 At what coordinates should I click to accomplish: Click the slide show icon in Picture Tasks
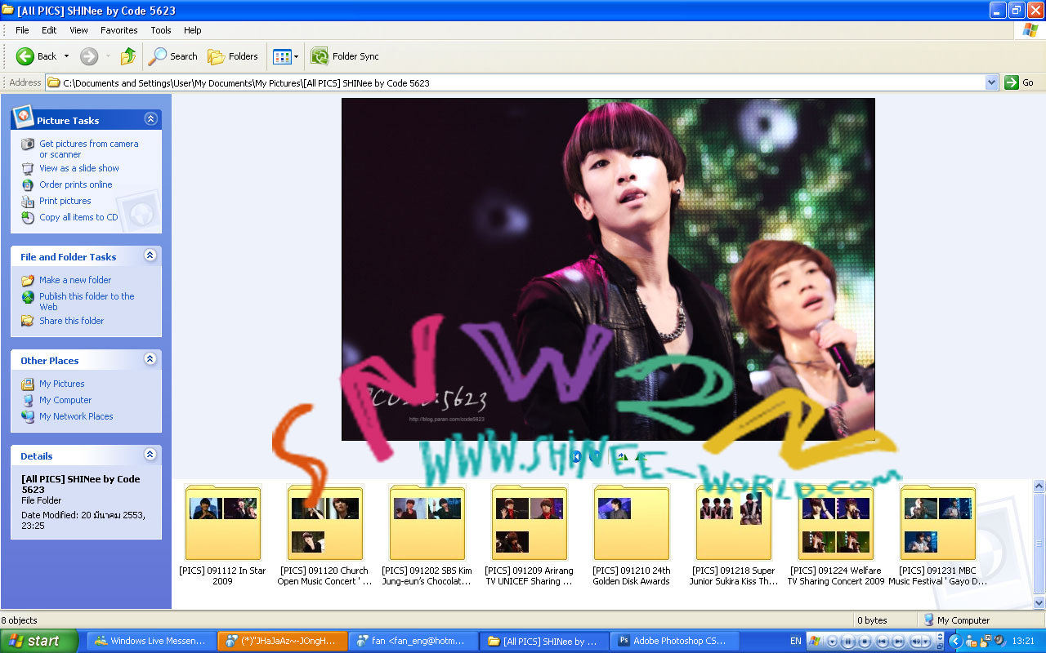click(x=28, y=168)
